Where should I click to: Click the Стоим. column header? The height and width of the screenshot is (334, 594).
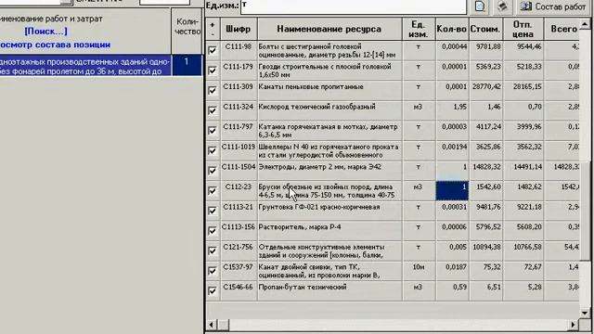[x=485, y=29]
